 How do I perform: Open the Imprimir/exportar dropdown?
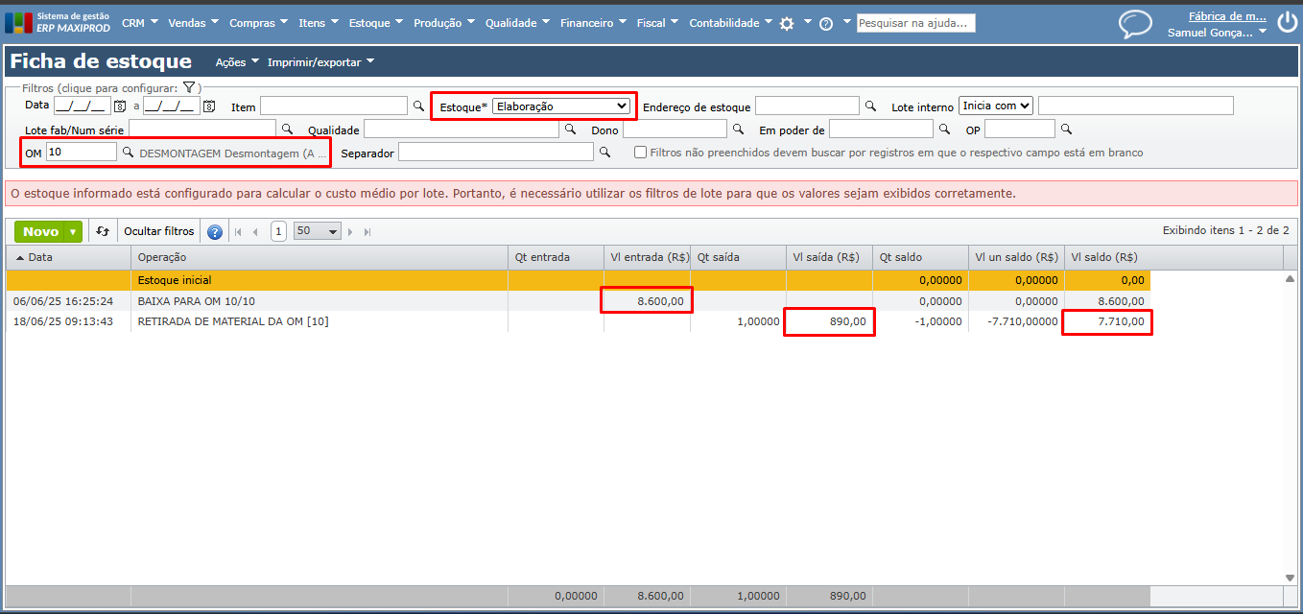320,62
